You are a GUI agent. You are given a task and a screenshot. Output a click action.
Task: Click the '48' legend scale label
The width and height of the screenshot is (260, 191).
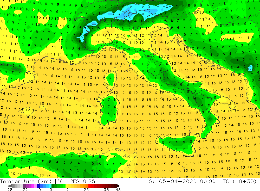coord(118,189)
